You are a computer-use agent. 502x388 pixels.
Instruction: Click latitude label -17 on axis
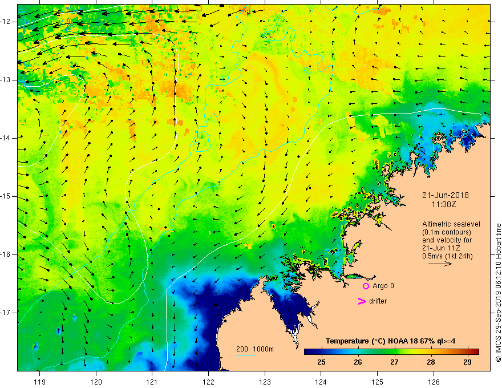6,313
